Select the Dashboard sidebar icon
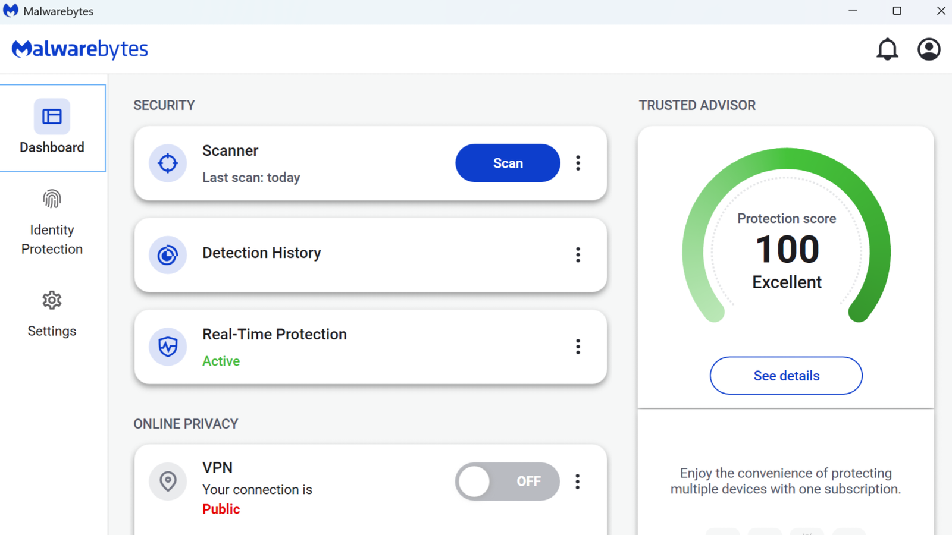The width and height of the screenshot is (952, 535). pos(52,117)
